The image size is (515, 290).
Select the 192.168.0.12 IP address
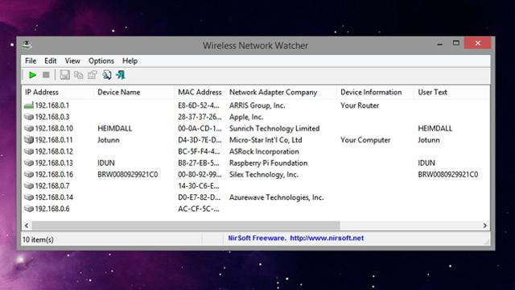pos(54,151)
